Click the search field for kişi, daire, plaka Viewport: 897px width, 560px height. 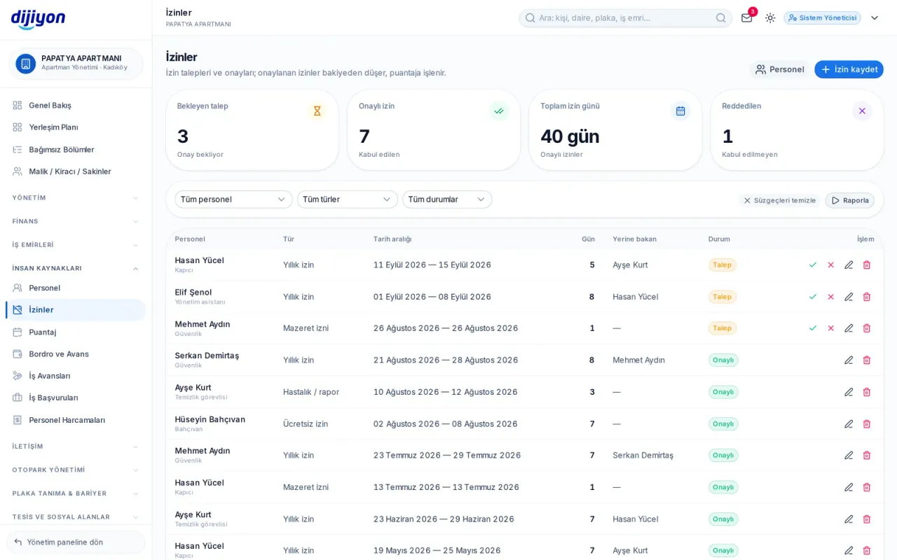[x=626, y=17]
